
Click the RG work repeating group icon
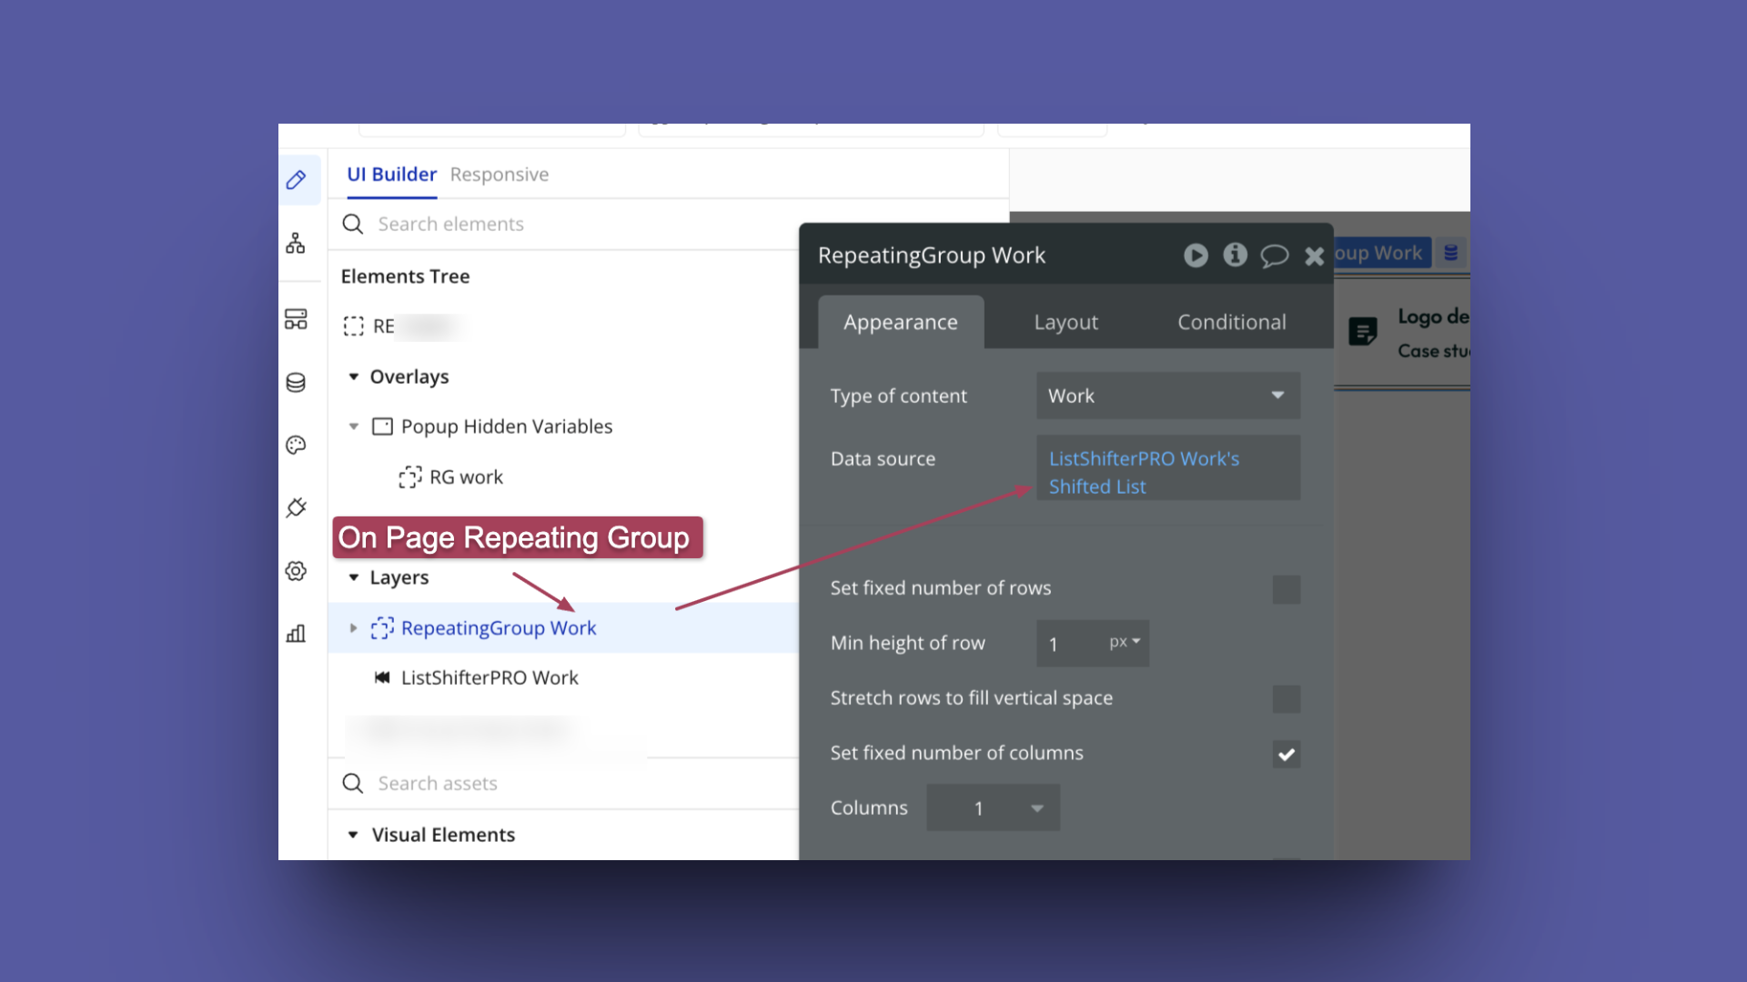point(410,476)
